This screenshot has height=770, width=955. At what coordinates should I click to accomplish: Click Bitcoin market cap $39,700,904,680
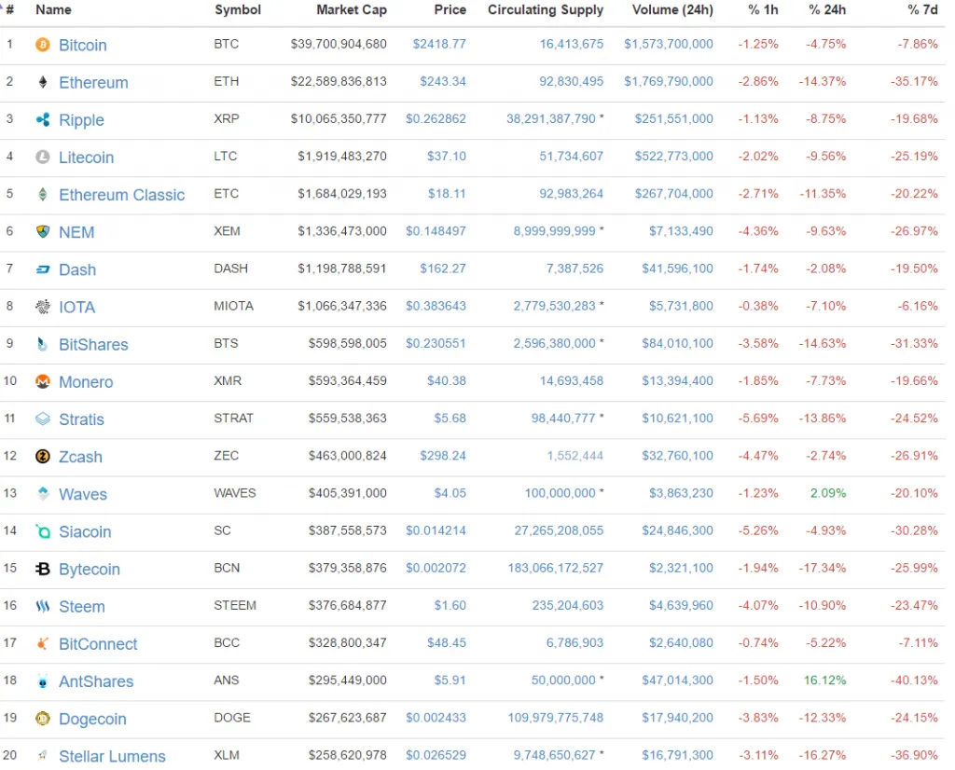point(339,44)
